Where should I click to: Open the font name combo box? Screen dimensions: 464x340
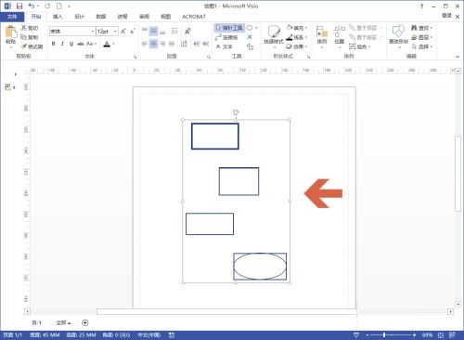(72, 32)
